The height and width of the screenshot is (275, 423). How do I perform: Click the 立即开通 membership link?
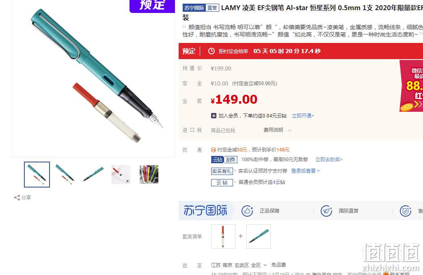coord(303,116)
